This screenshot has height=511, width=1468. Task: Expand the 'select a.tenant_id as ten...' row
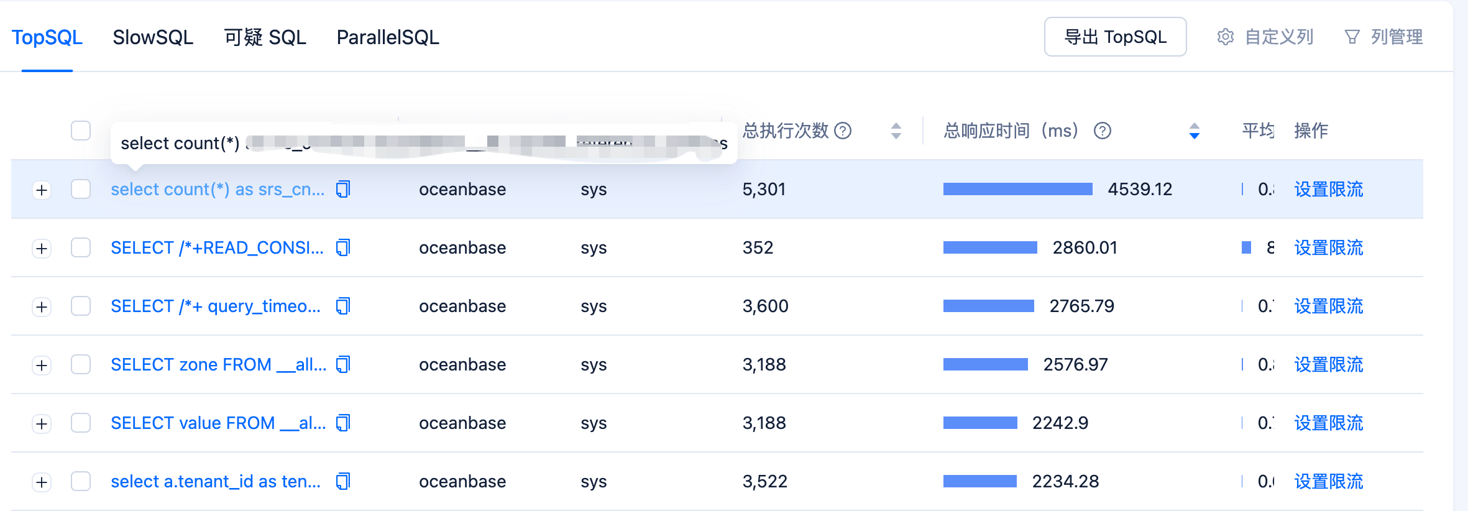coord(42,482)
